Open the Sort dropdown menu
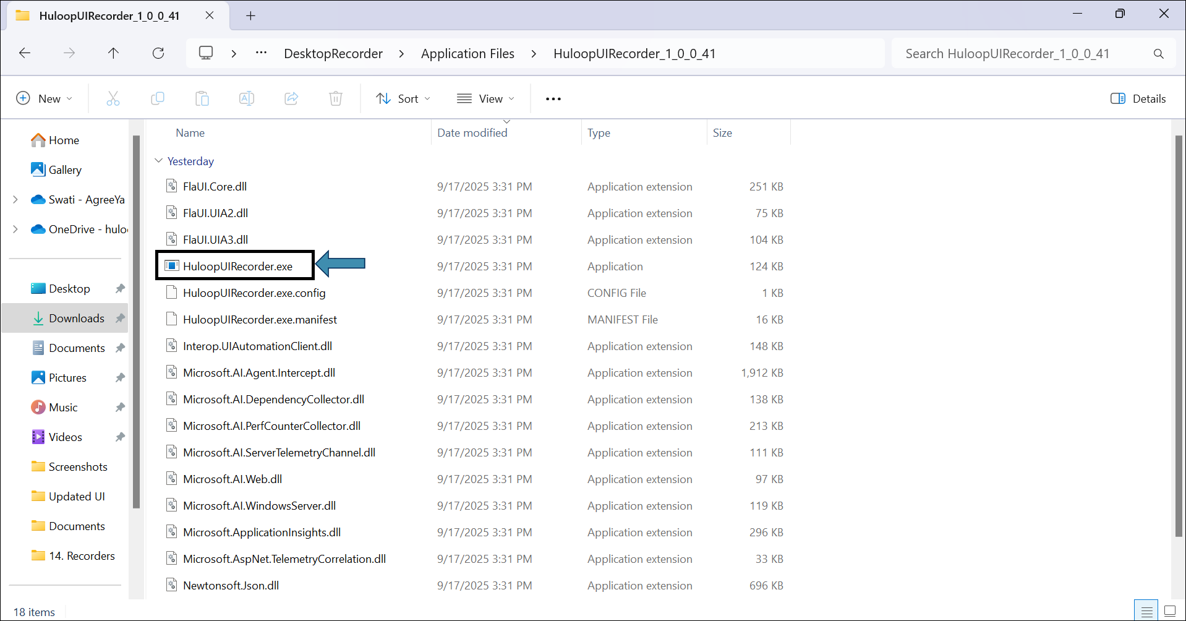This screenshot has height=621, width=1186. (x=403, y=98)
